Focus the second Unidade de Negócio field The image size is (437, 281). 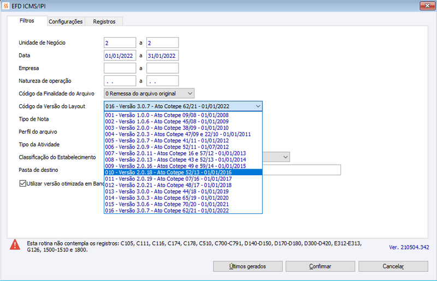[162, 43]
